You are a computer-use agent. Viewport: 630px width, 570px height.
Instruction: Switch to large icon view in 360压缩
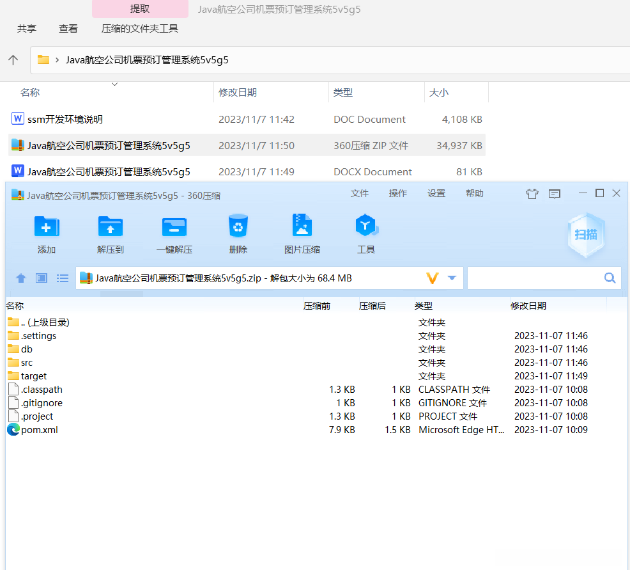click(x=42, y=278)
